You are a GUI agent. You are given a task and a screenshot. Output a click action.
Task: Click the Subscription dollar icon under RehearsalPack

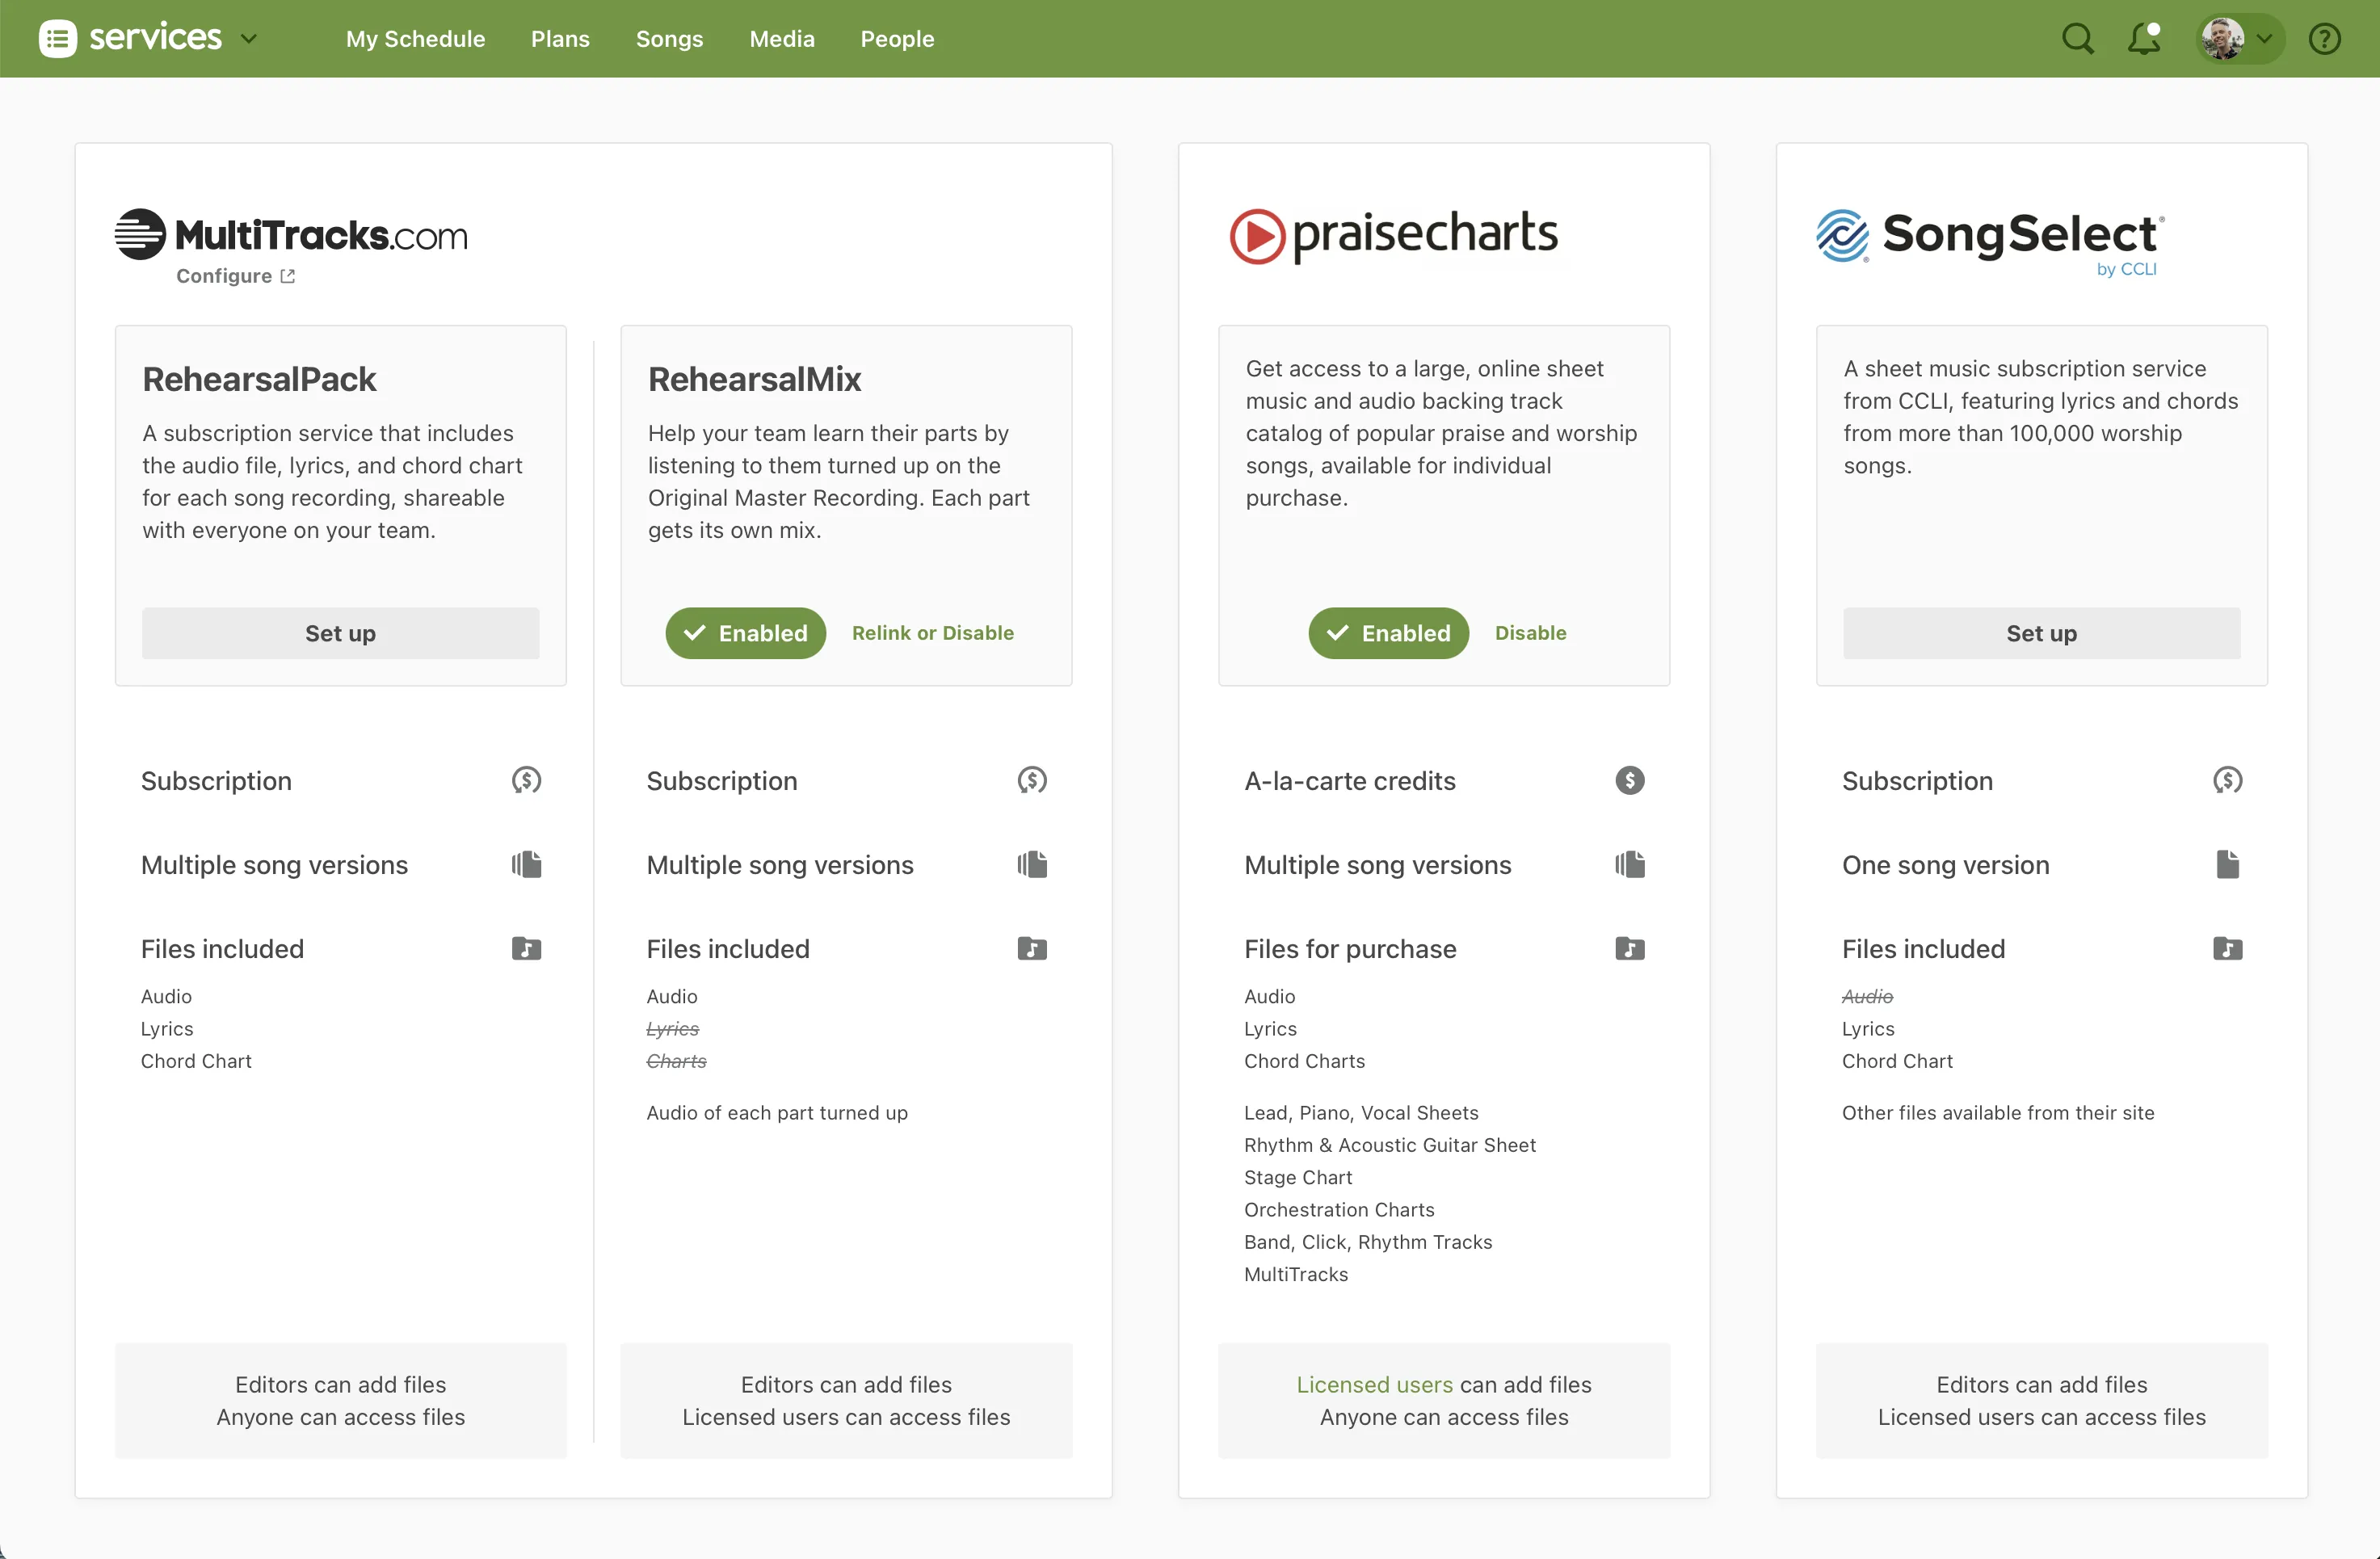[x=527, y=780]
